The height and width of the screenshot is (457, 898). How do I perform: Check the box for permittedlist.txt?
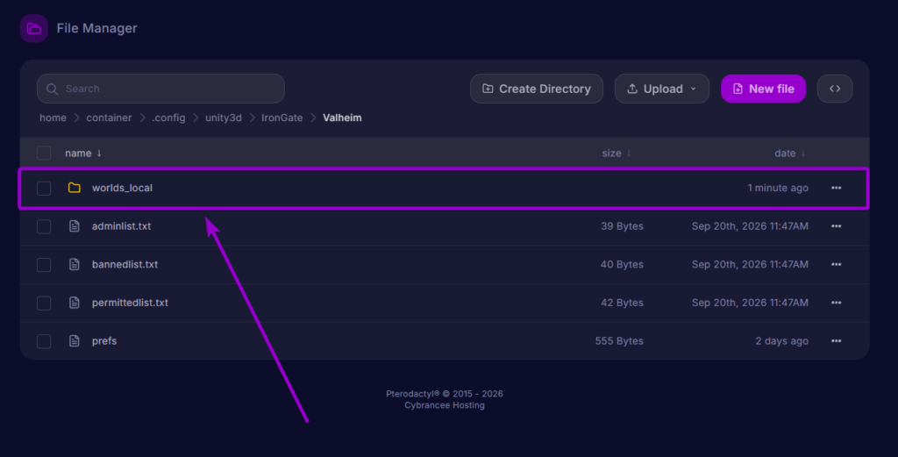(x=44, y=303)
